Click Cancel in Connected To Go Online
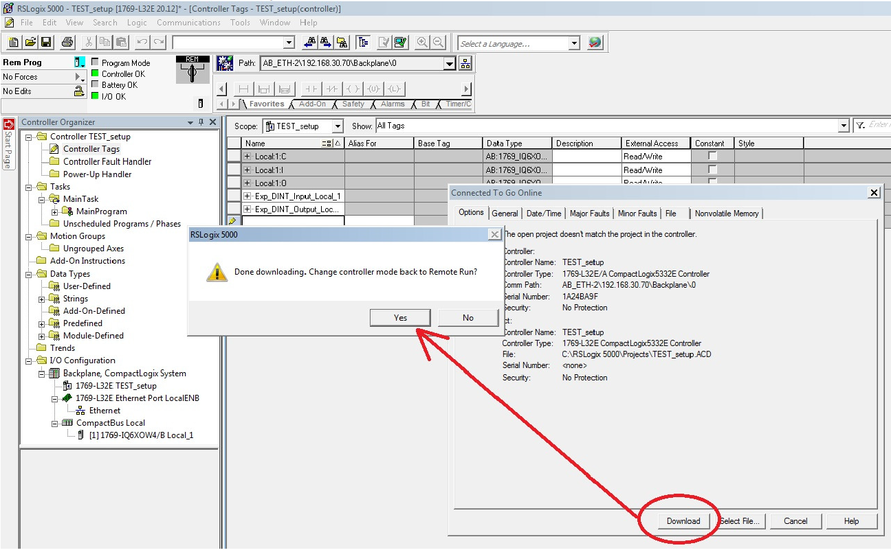The image size is (891, 550). pyautogui.click(x=795, y=521)
